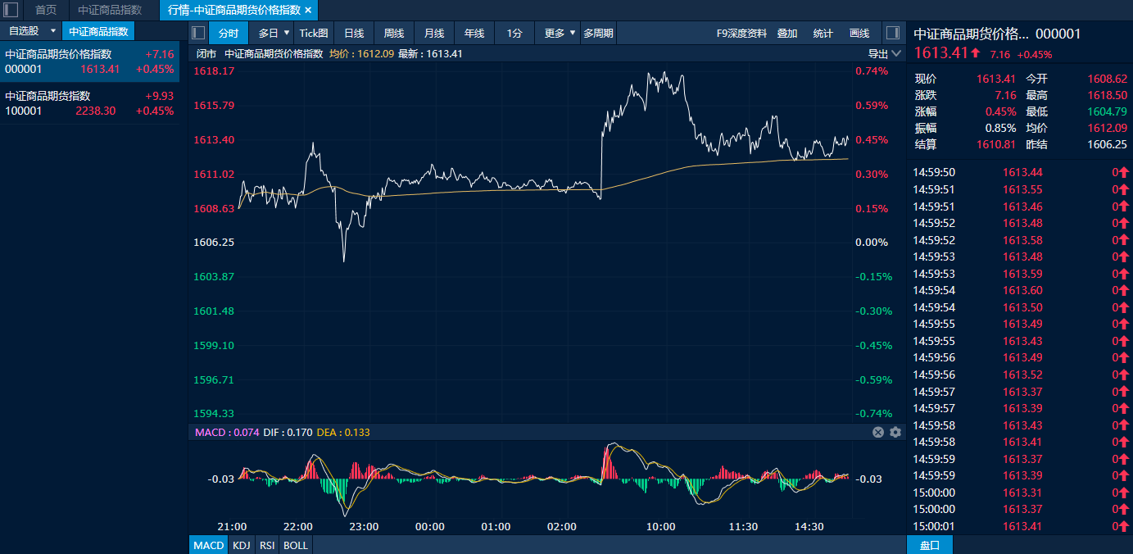Switch to Tick图 view
The height and width of the screenshot is (554, 1133).
click(314, 33)
